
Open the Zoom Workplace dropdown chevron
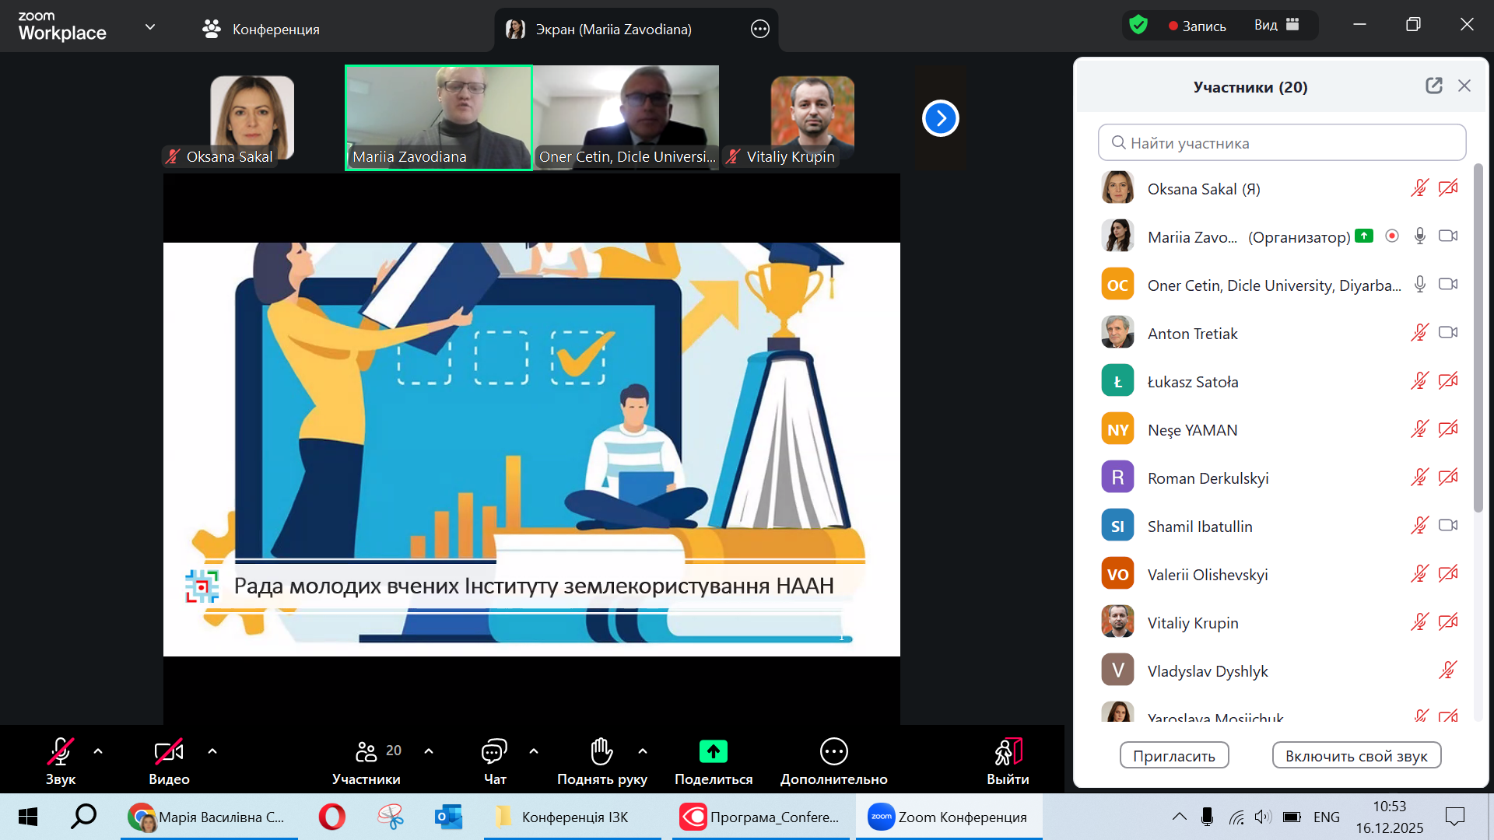coord(150,27)
